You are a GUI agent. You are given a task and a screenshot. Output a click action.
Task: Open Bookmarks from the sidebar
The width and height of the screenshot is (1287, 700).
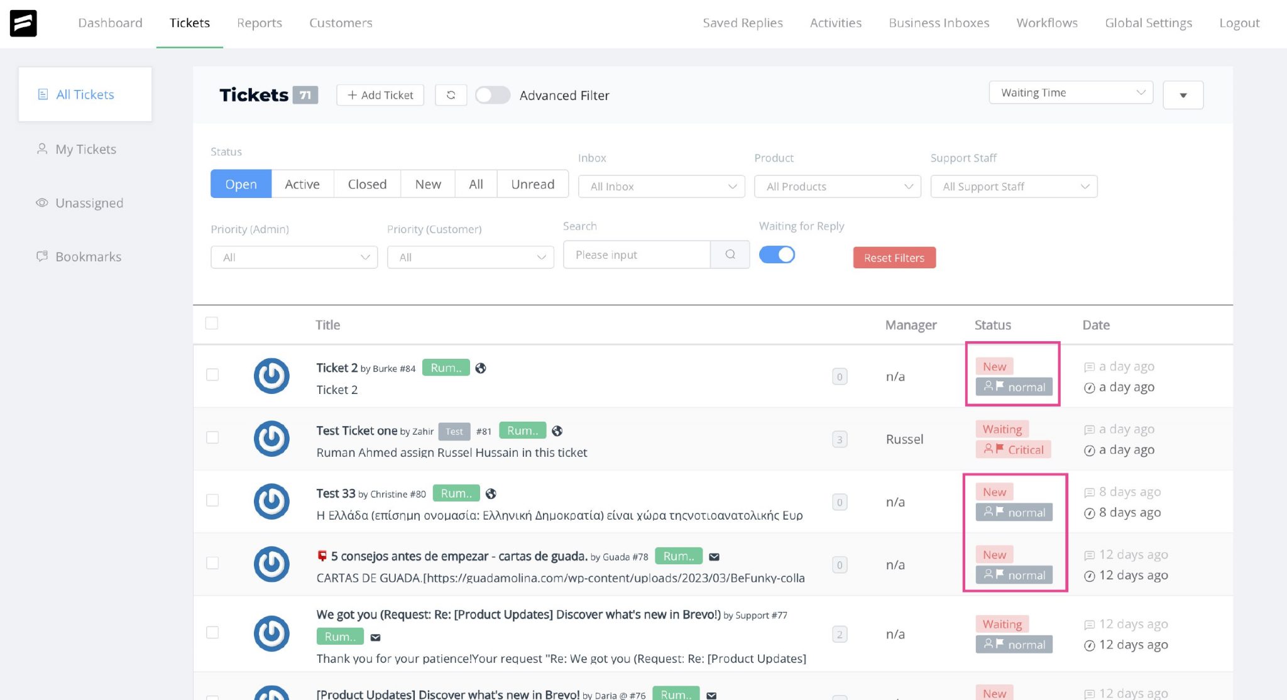pos(88,256)
